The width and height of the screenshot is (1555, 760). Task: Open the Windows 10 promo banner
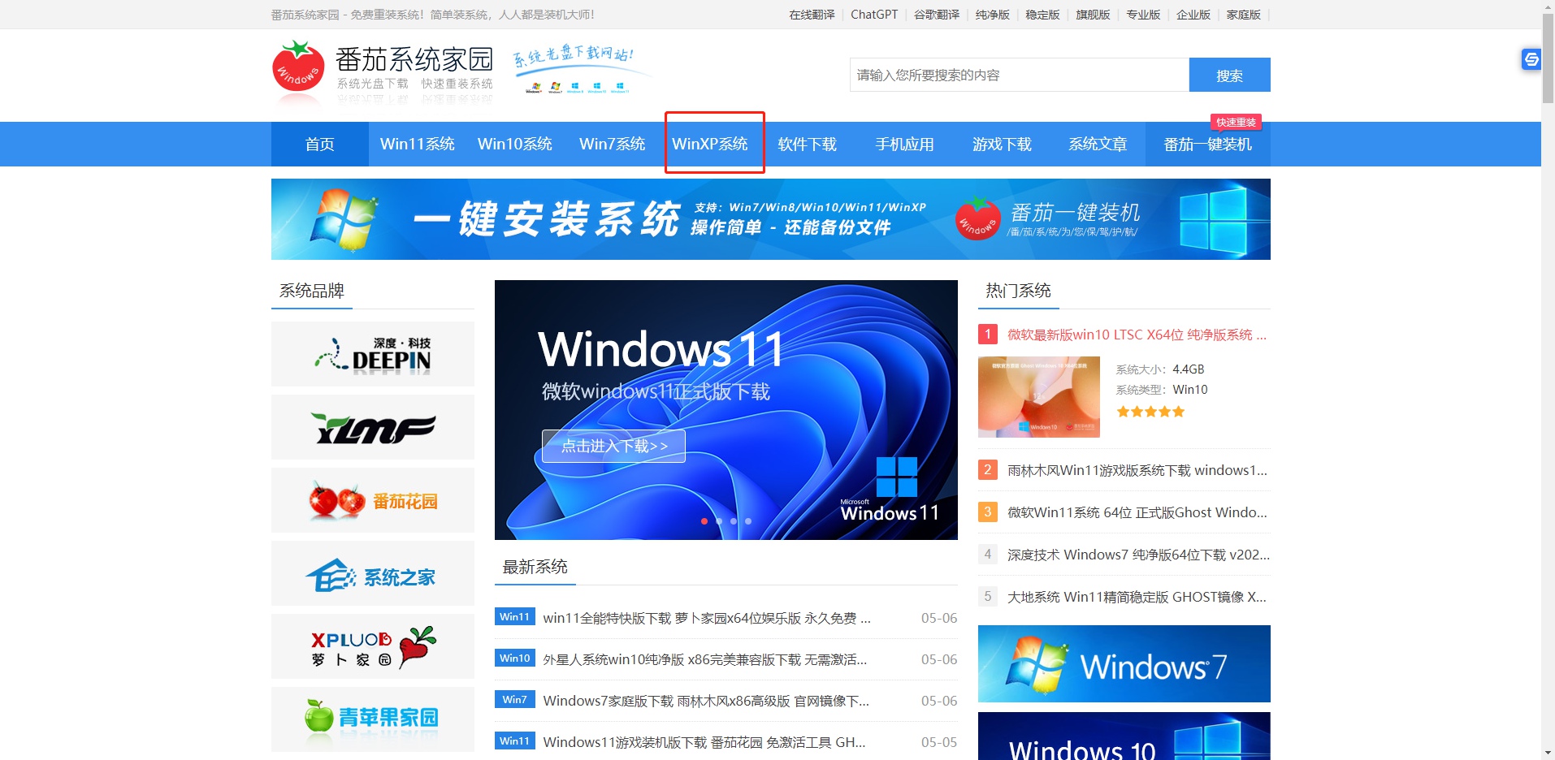(1124, 736)
